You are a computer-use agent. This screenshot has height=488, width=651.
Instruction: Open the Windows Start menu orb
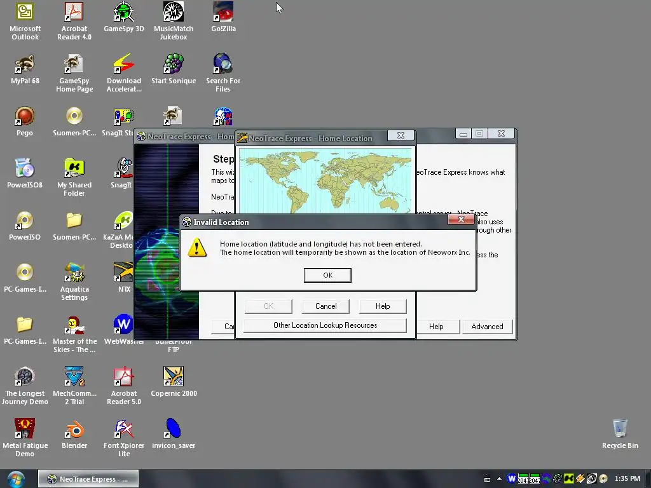16,479
